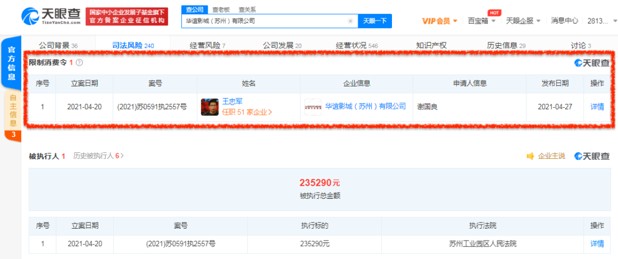
Task: Click the HOT badge above 百宝箱
Action: click(494, 13)
